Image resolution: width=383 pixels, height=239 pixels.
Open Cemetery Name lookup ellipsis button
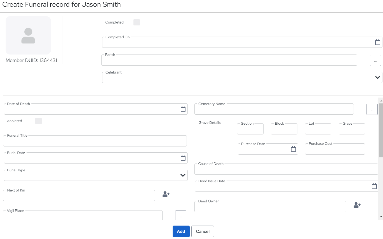tap(372, 109)
